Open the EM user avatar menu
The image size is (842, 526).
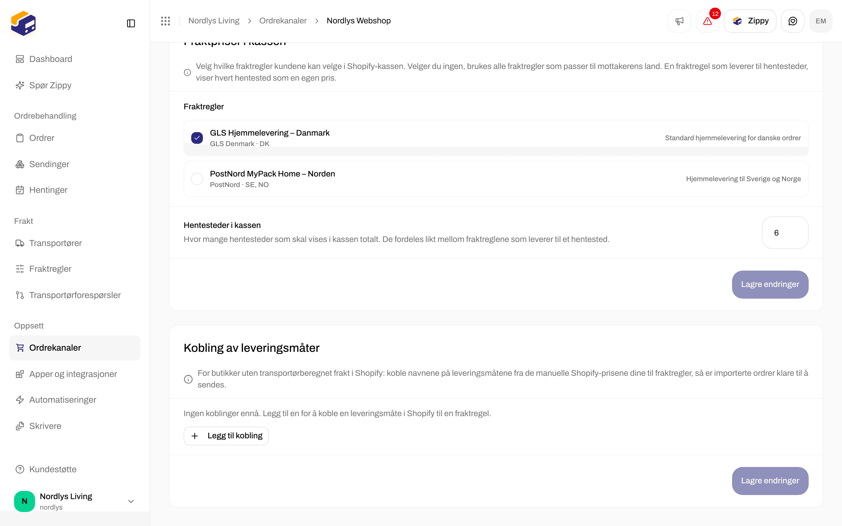(x=821, y=21)
